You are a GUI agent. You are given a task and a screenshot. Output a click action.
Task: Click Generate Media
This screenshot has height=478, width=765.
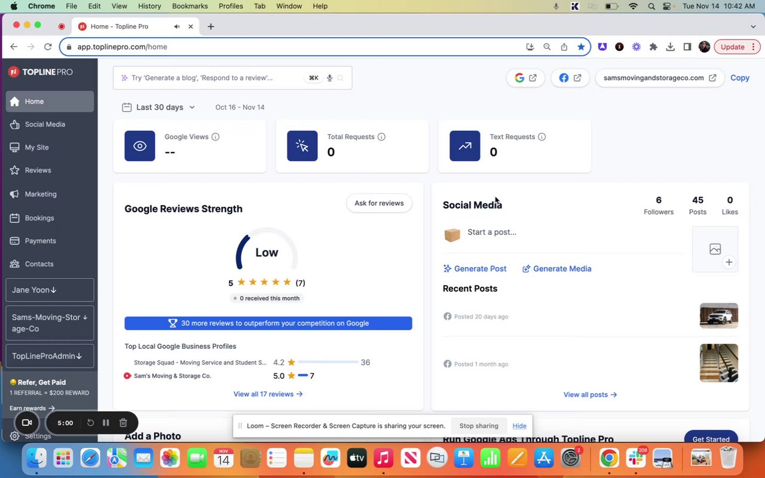point(557,269)
